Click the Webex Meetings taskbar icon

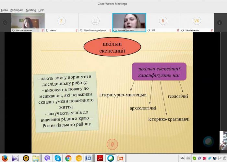click(x=111, y=158)
